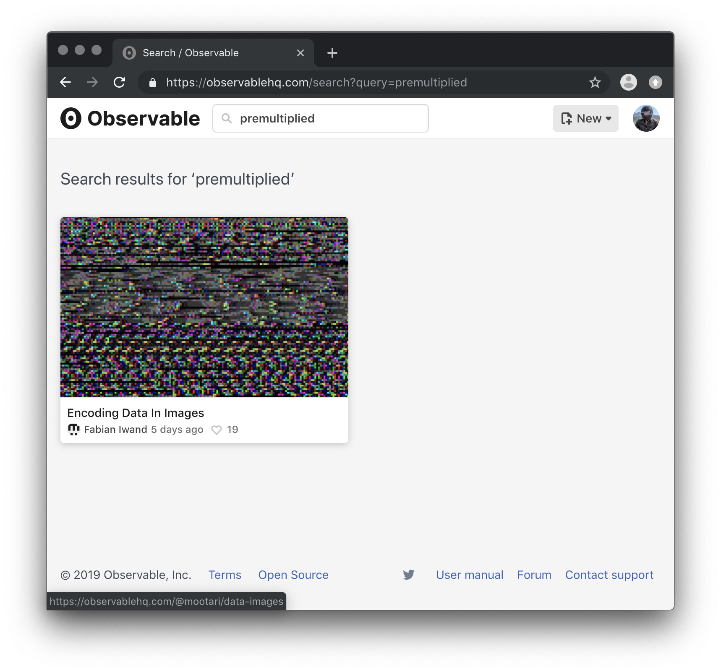Screen dimensions: 721x672
Task: Click the magnifier icon in search box
Action: click(227, 119)
